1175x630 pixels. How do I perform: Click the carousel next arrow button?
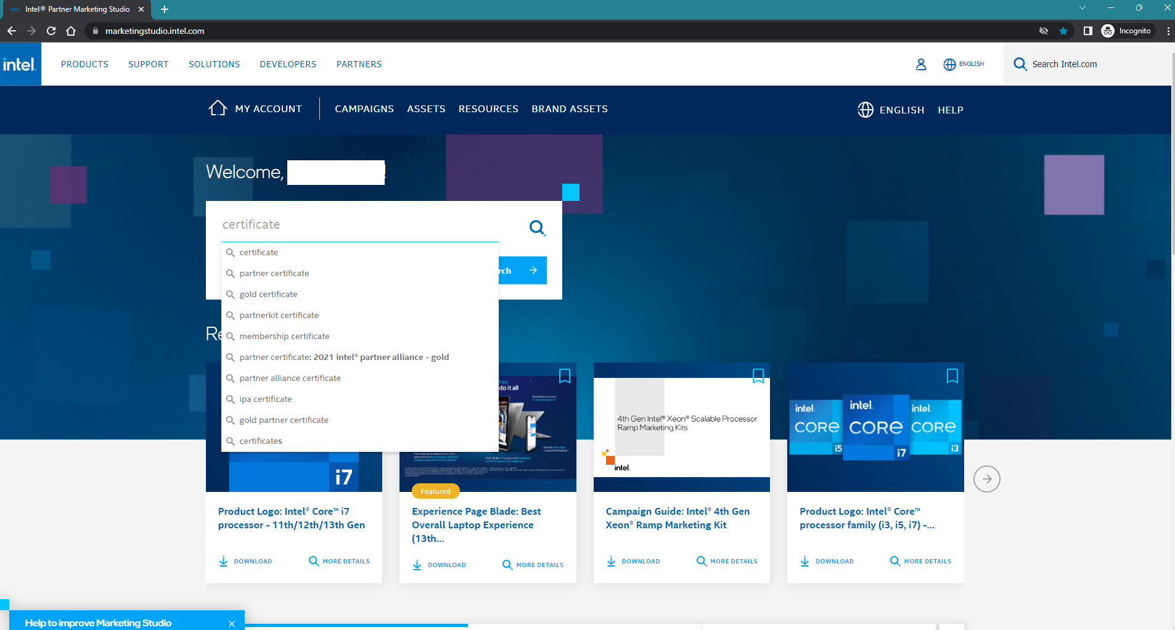[987, 479]
